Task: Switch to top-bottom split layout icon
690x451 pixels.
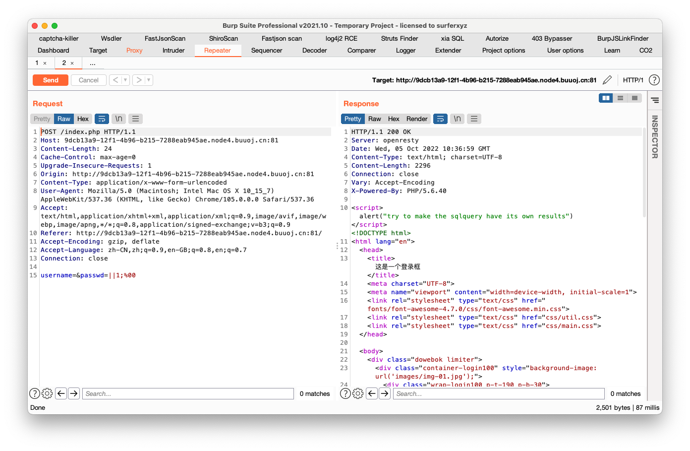Action: (620, 98)
